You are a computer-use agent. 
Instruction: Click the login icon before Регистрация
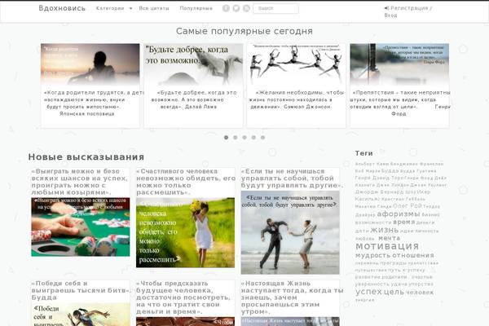point(386,8)
